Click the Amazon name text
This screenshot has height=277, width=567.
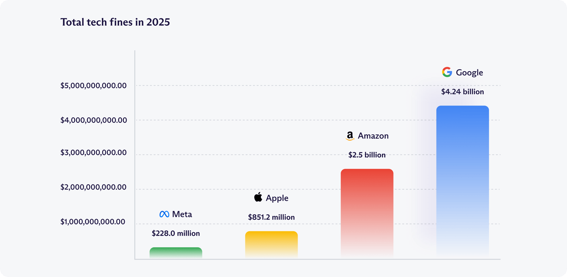click(x=373, y=136)
